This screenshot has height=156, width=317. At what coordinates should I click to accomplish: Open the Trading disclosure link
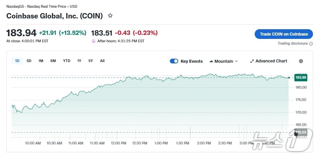tap(293, 44)
